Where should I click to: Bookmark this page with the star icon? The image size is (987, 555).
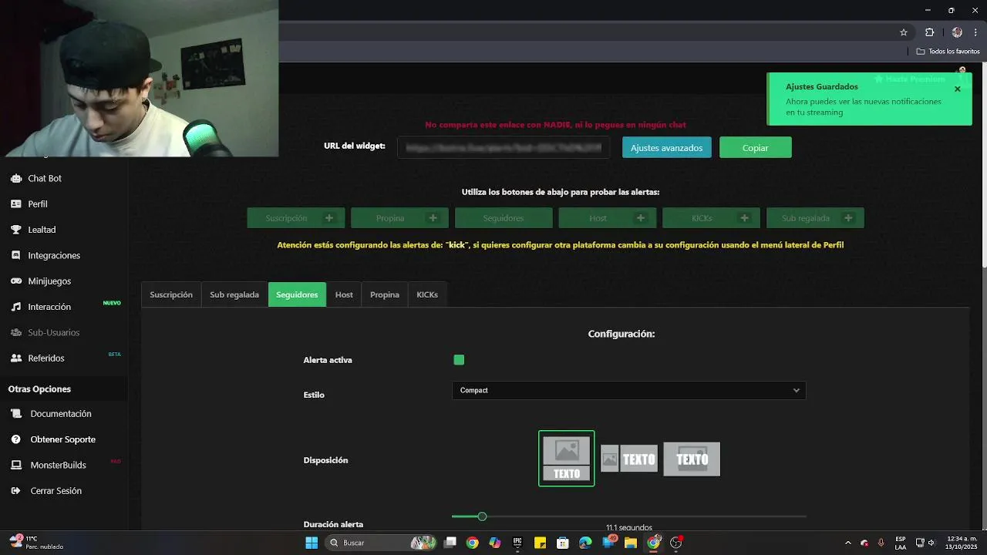pos(904,32)
